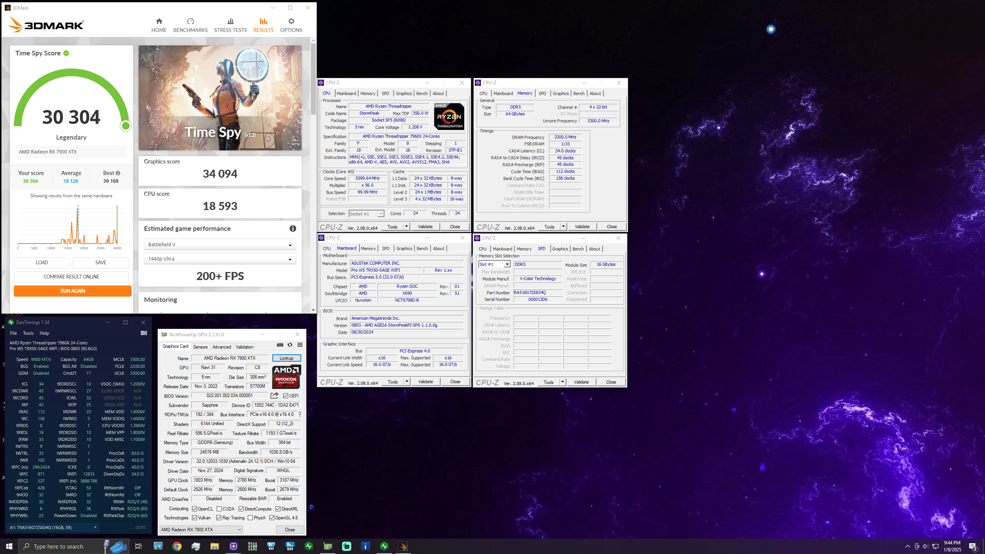The height and width of the screenshot is (554, 985).
Task: Click Bus Interface question mark in GPU-Z
Action: click(300, 414)
